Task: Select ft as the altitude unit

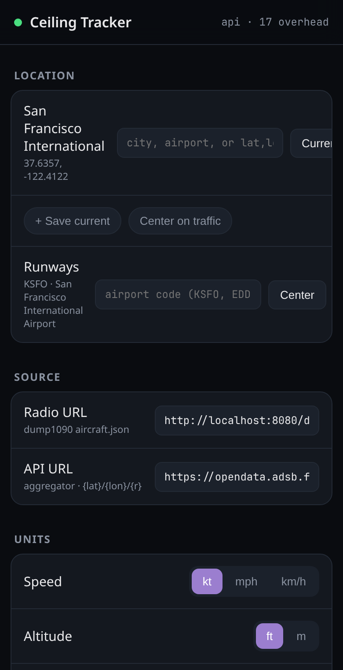Action: 270,636
